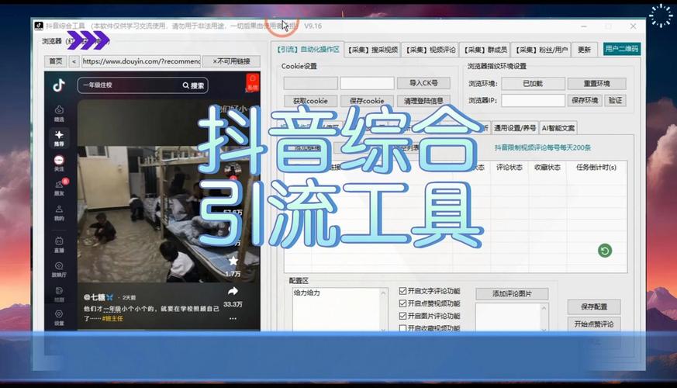Select 推荐 in the Douyin sidebar
The height and width of the screenshot is (388, 677).
pos(59,139)
